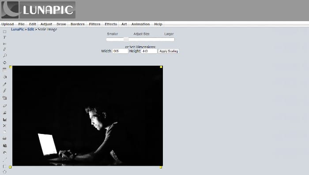Open the Art menu

tap(124, 24)
